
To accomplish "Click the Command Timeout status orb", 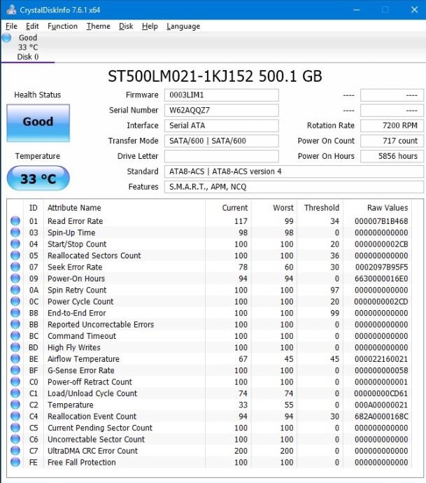I will pyautogui.click(x=15, y=336).
